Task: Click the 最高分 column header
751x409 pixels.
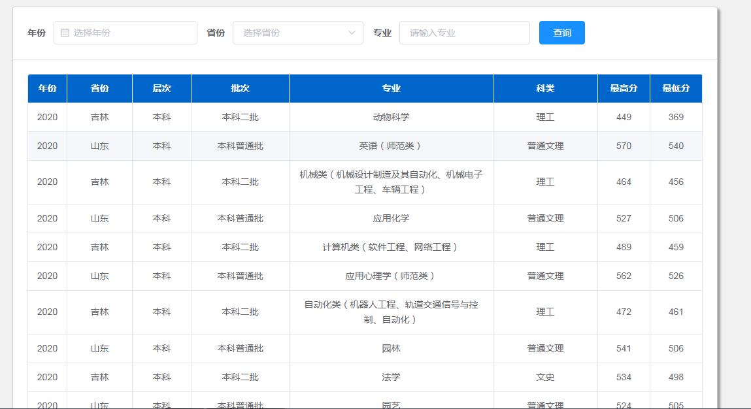Action: point(624,88)
